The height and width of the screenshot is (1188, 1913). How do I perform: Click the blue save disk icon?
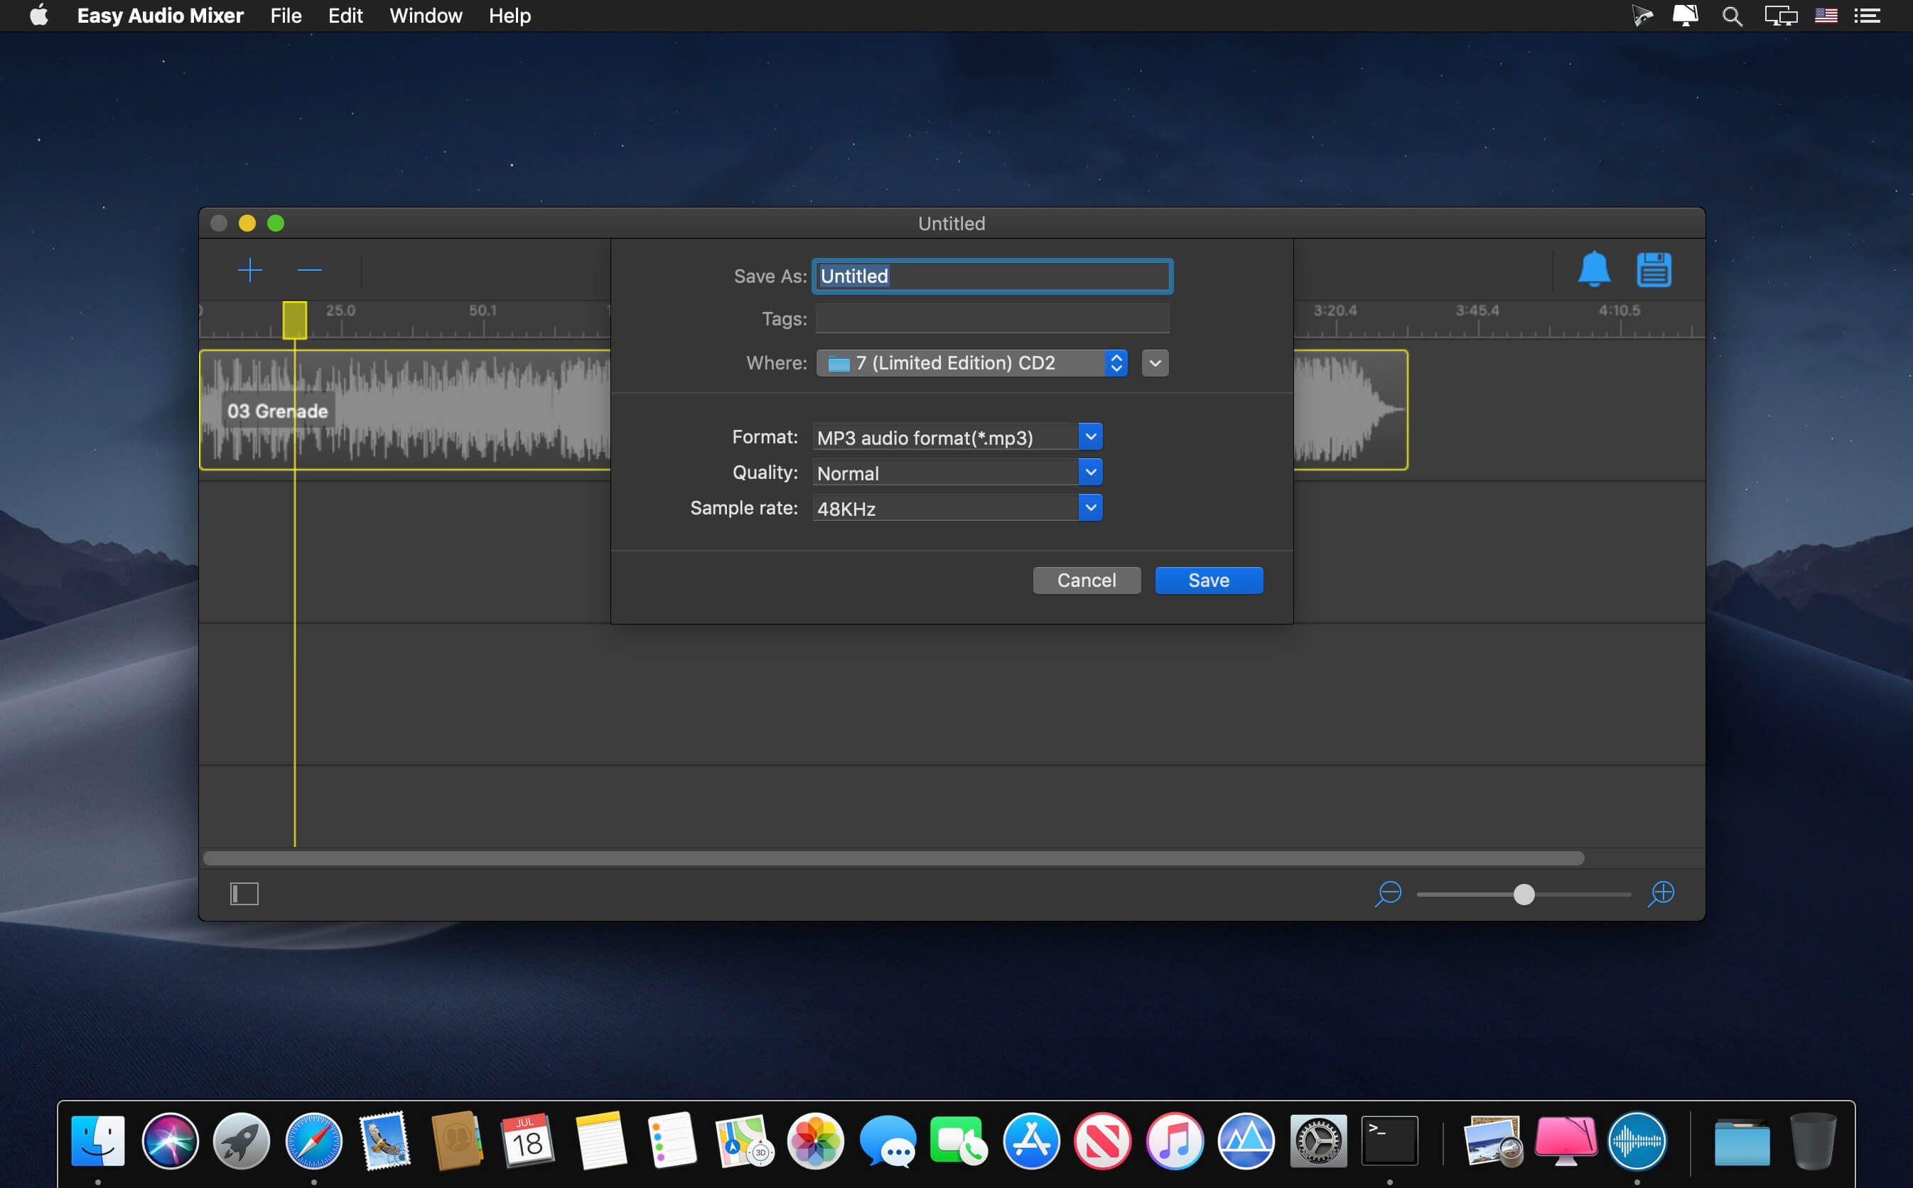pos(1654,269)
